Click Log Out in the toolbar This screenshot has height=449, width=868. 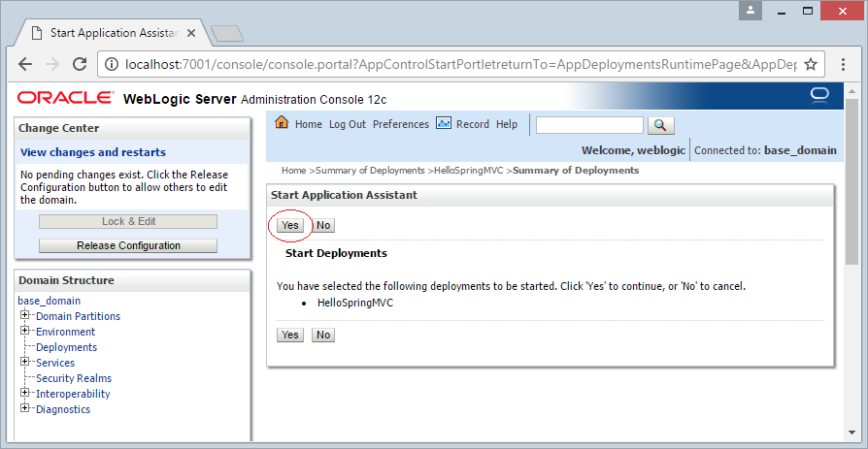click(x=348, y=124)
